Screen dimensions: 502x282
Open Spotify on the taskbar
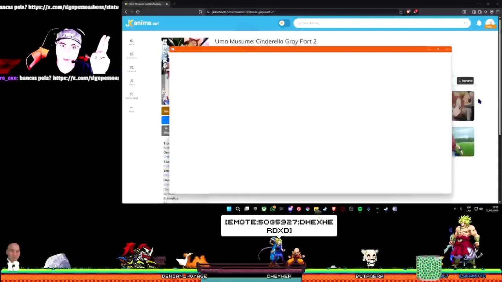pos(360,209)
